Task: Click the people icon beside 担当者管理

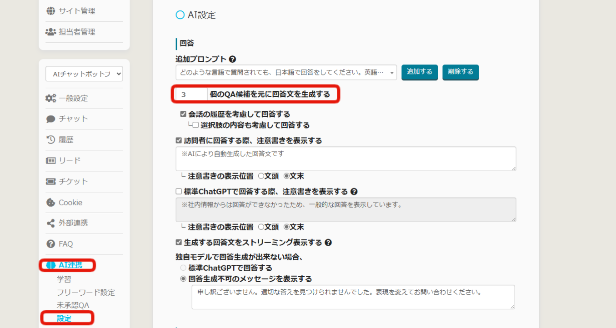Action: pyautogui.click(x=51, y=32)
